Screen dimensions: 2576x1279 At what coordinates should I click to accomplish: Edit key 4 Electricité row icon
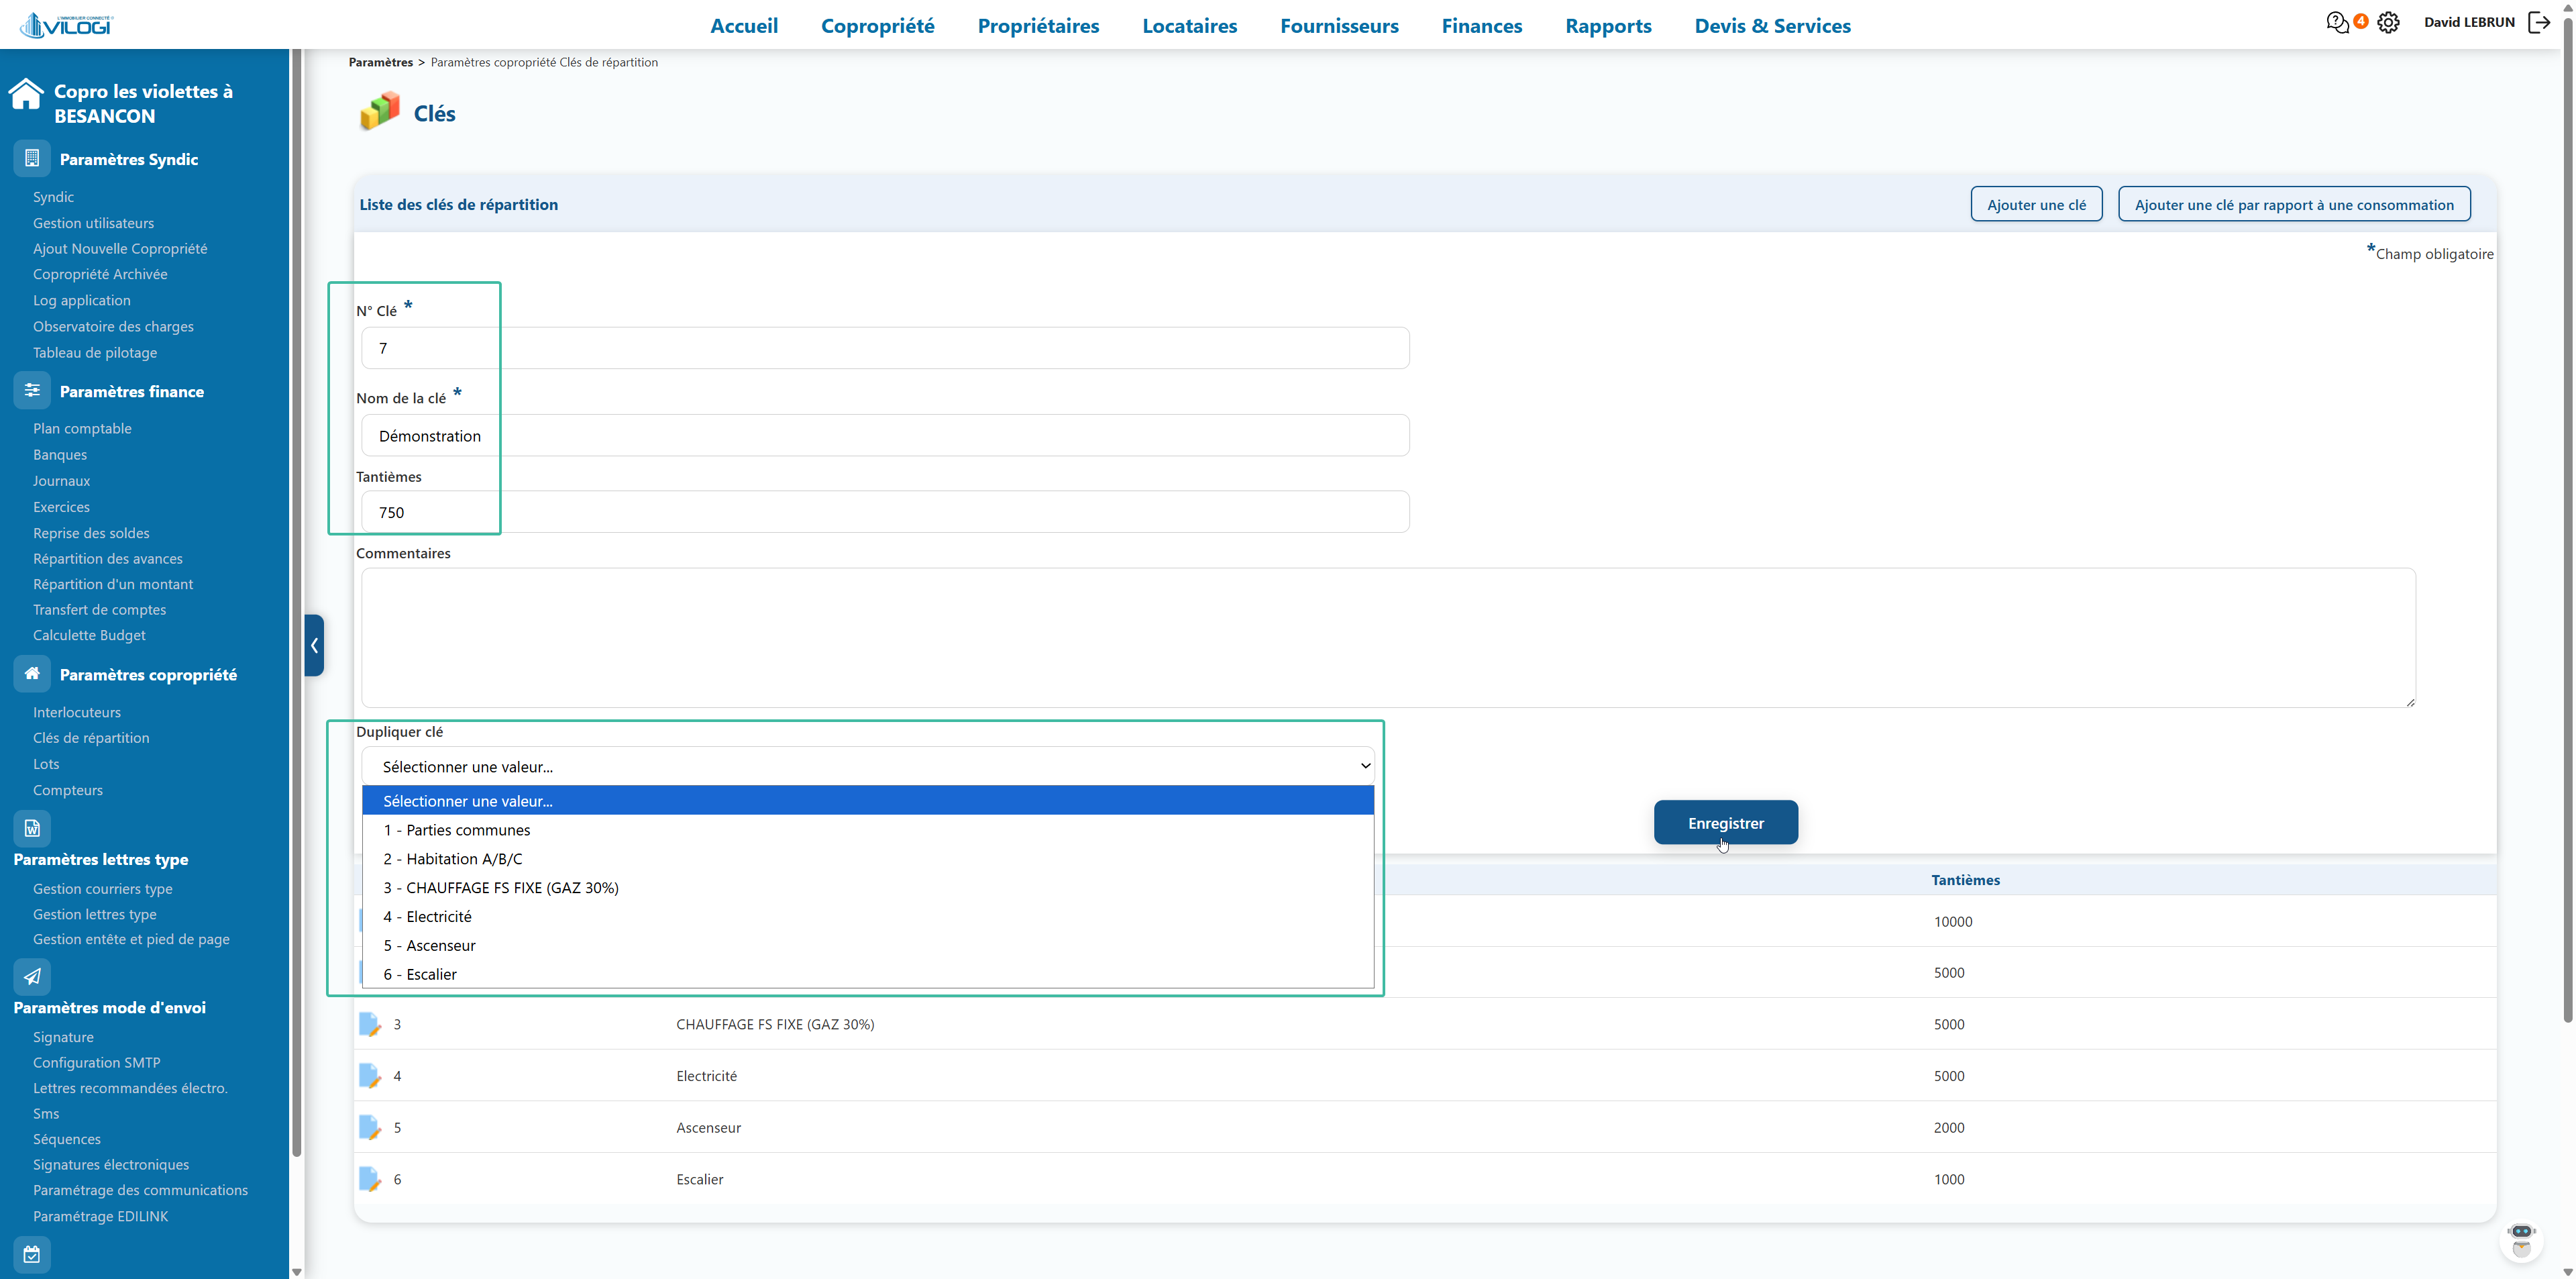pos(370,1076)
